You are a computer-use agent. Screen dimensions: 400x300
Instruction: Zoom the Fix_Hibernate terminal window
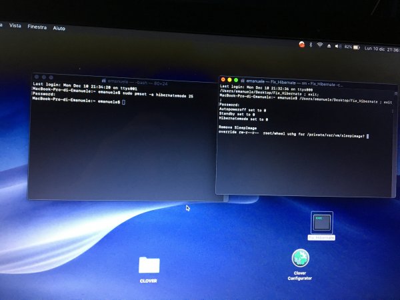click(x=236, y=80)
